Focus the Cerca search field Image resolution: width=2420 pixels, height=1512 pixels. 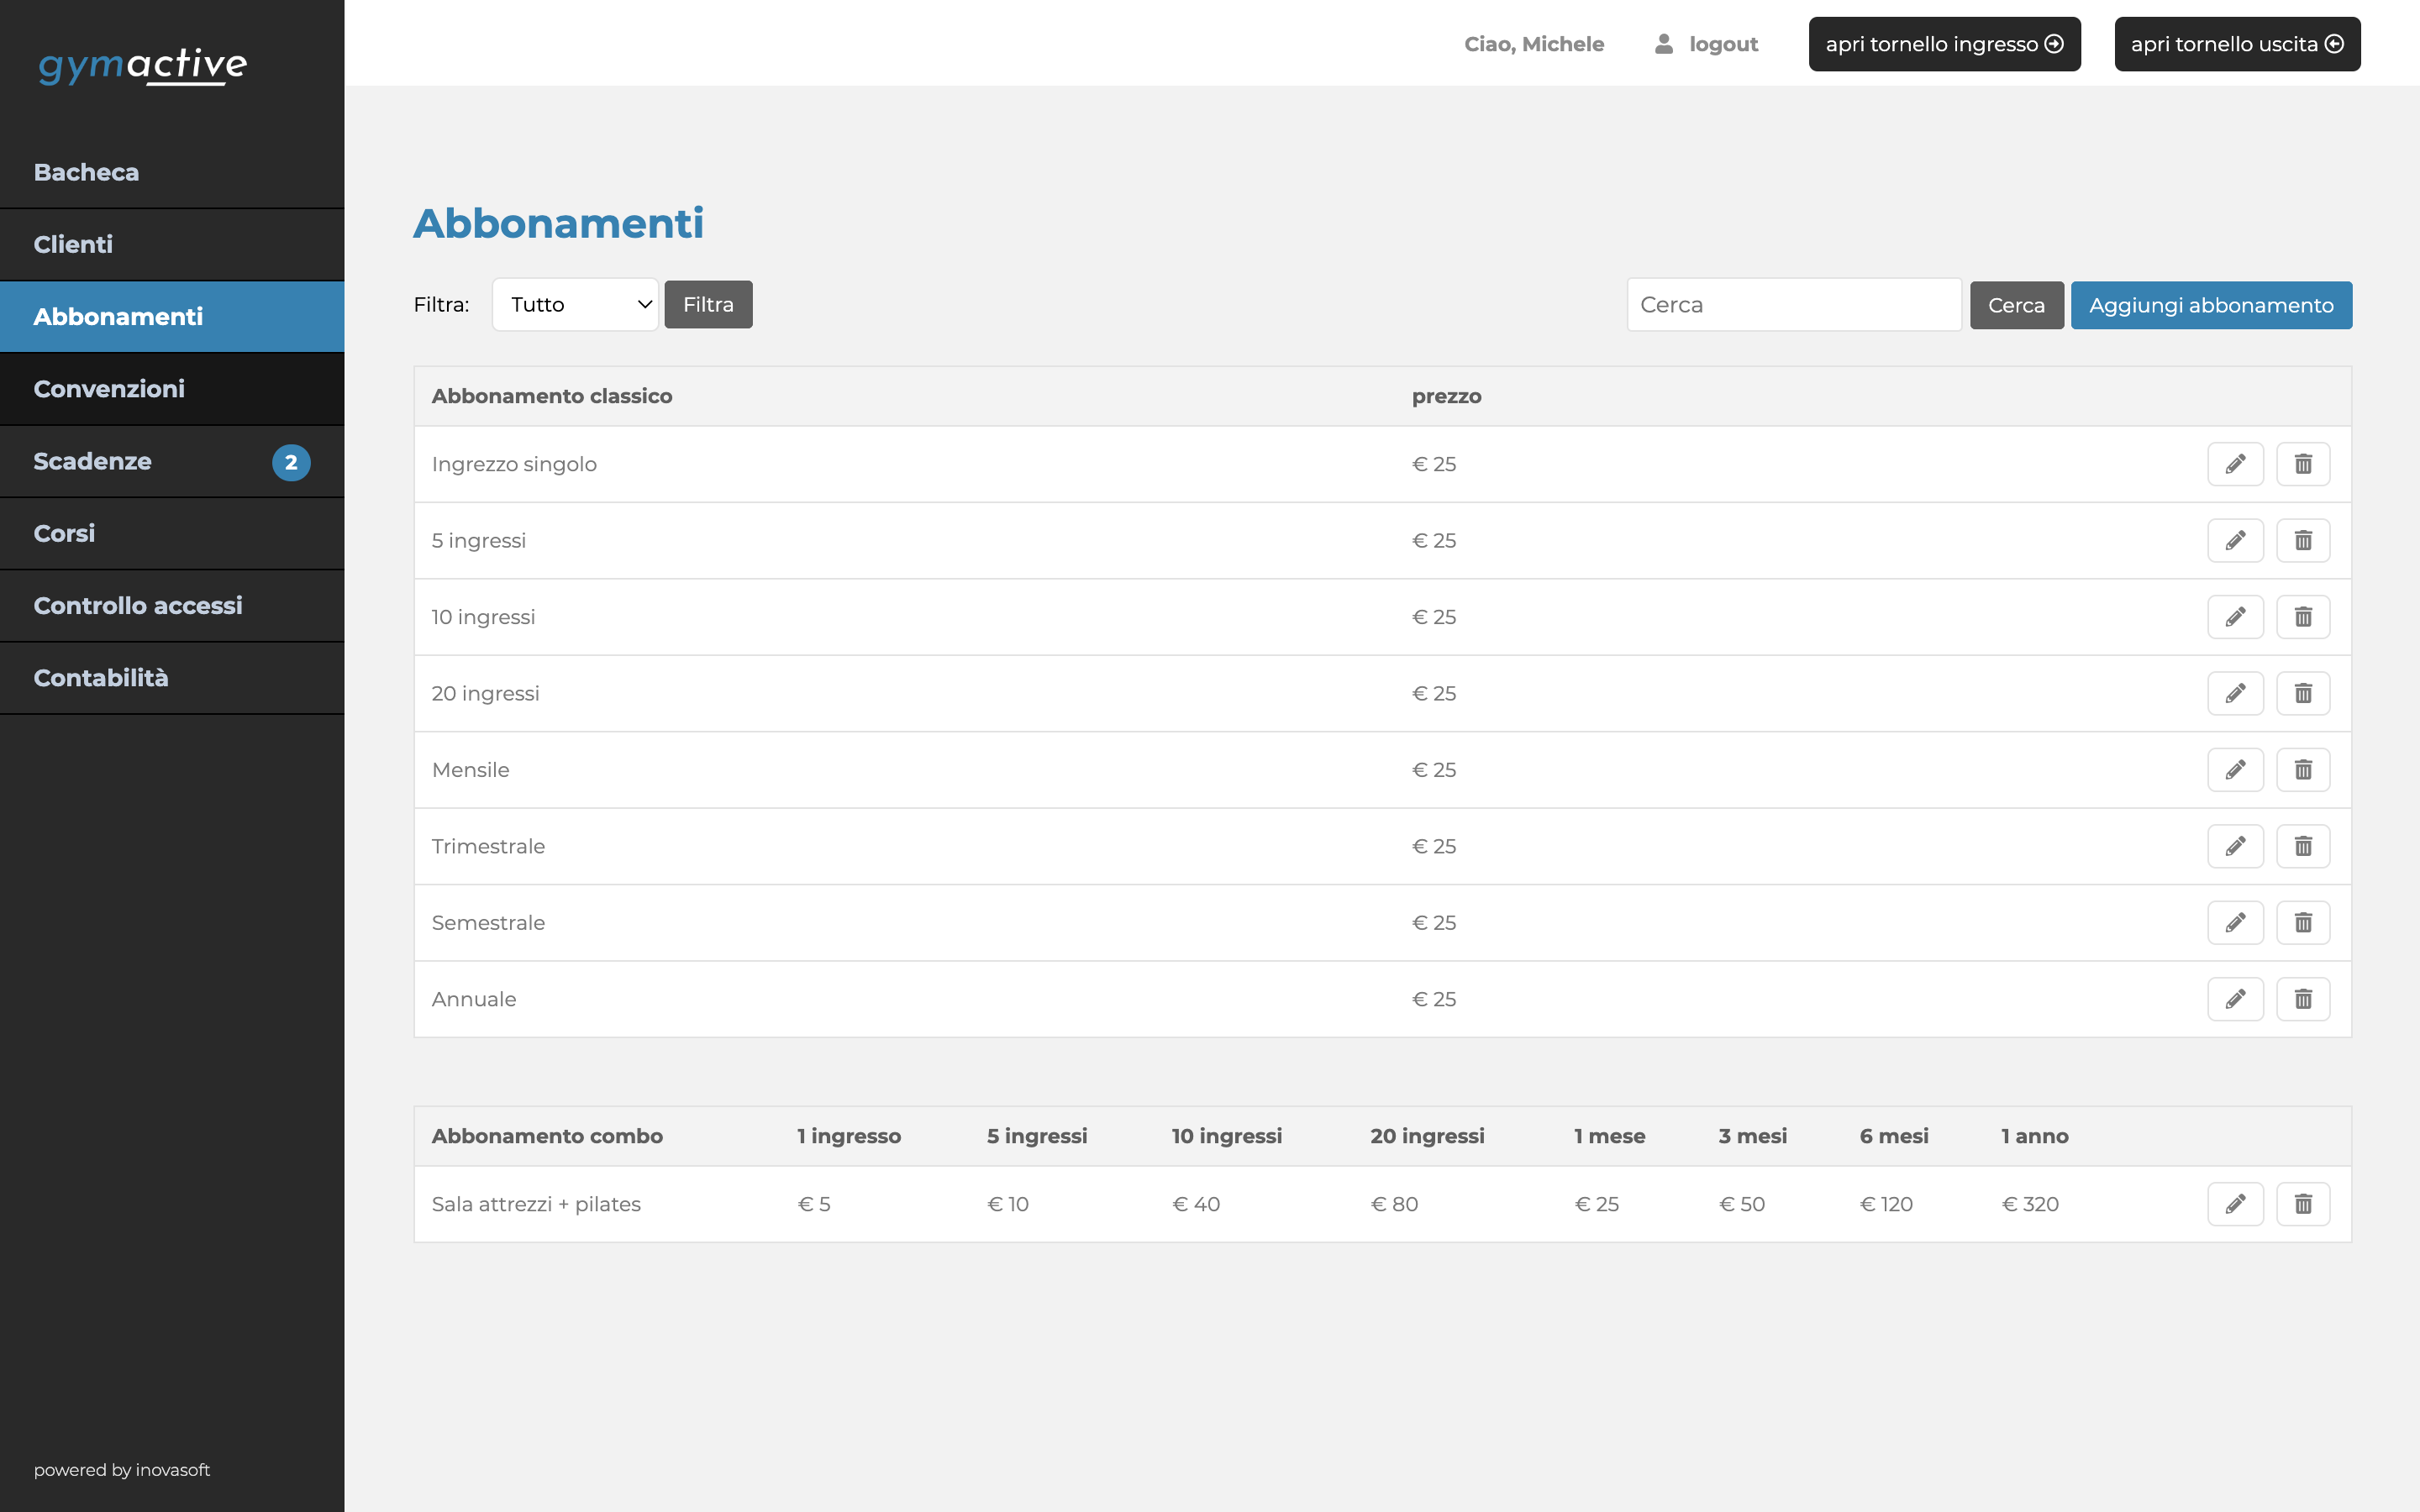click(x=1794, y=305)
